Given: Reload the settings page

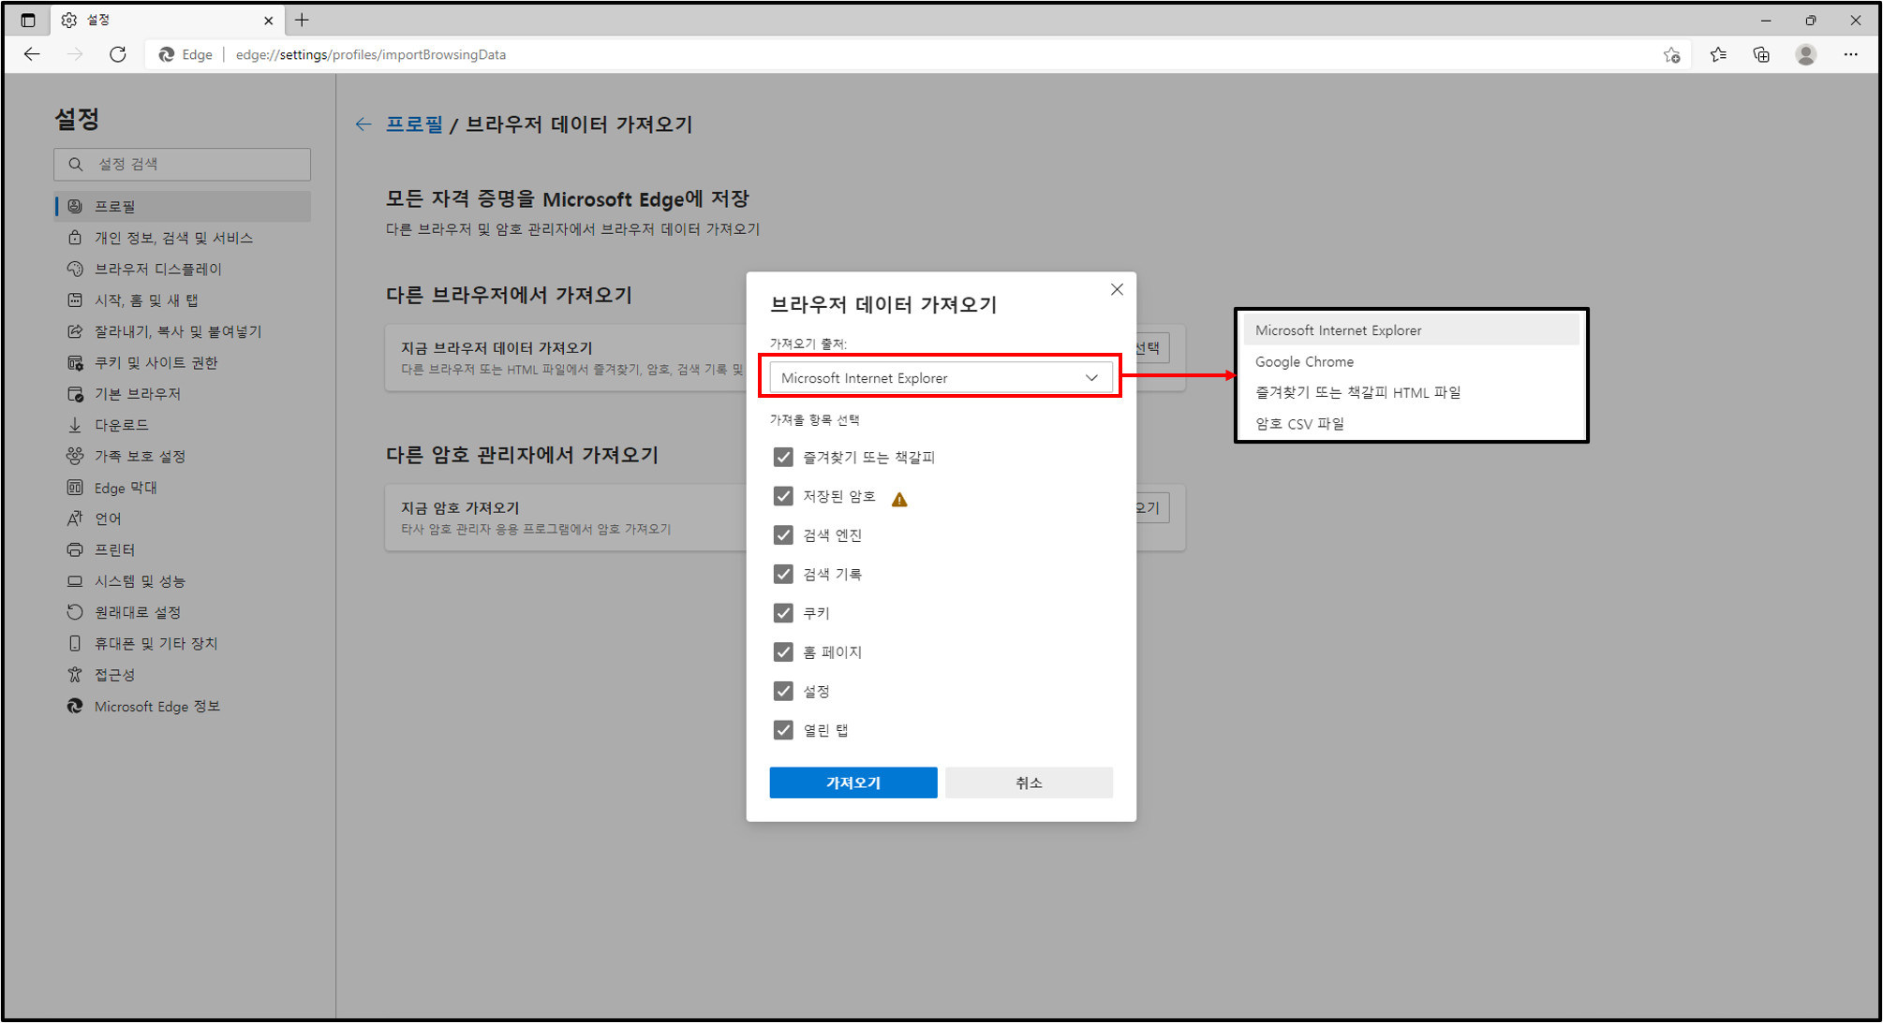Looking at the screenshot, I should coord(118,54).
